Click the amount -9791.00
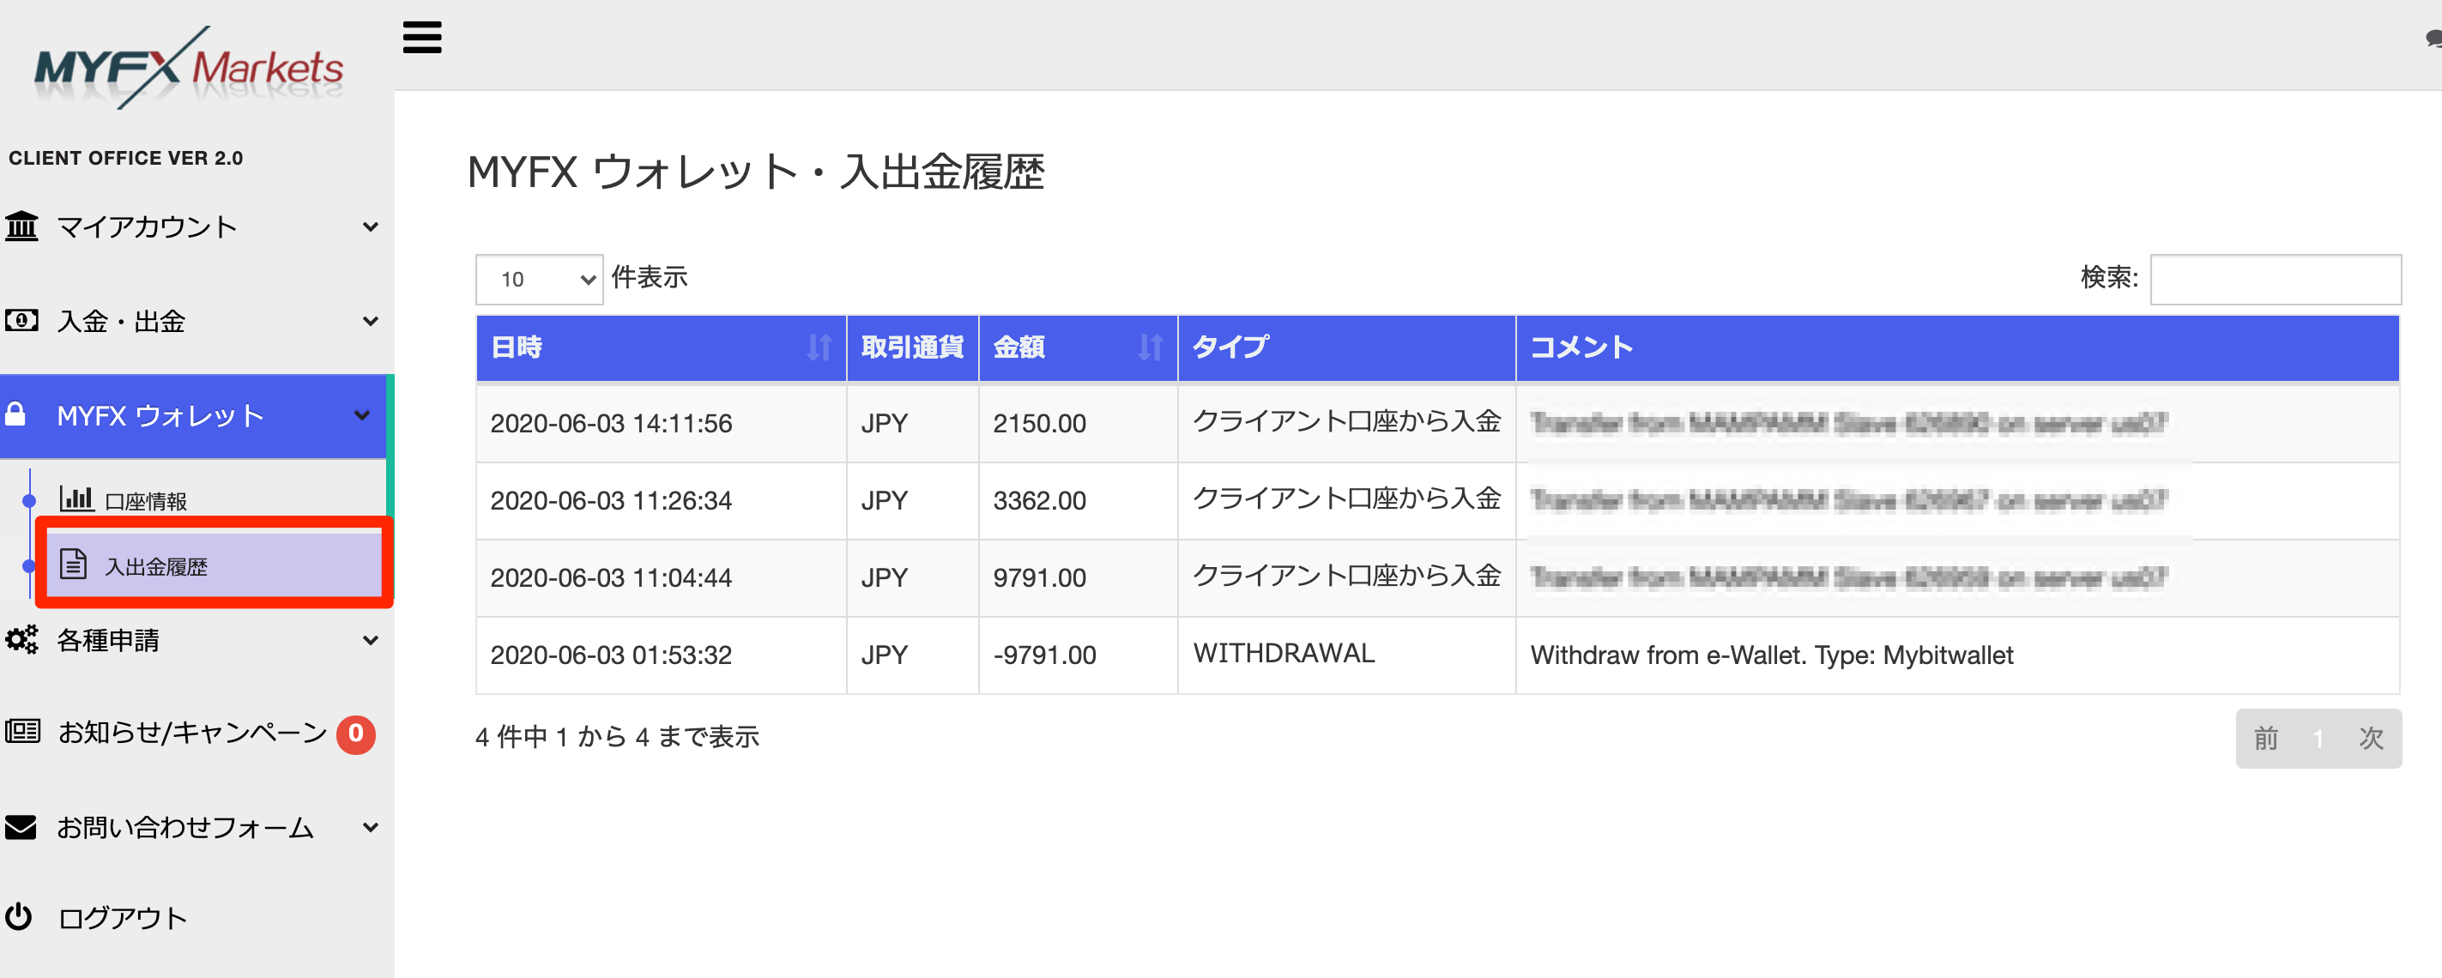 pyautogui.click(x=1043, y=655)
